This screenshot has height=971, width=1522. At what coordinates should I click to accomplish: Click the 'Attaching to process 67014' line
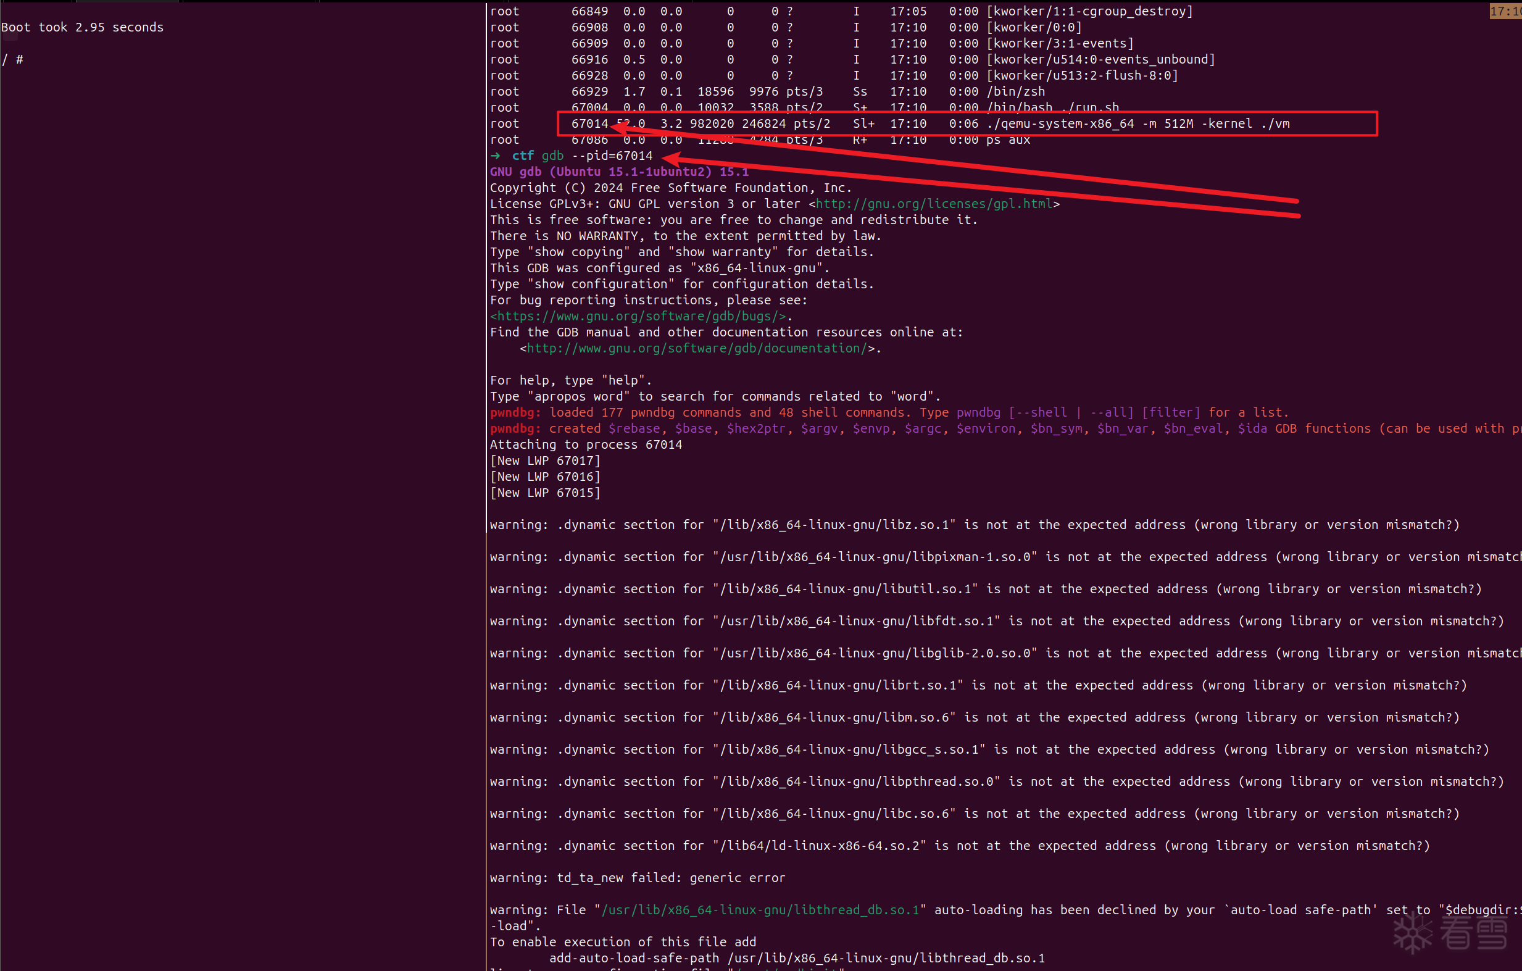tap(586, 444)
